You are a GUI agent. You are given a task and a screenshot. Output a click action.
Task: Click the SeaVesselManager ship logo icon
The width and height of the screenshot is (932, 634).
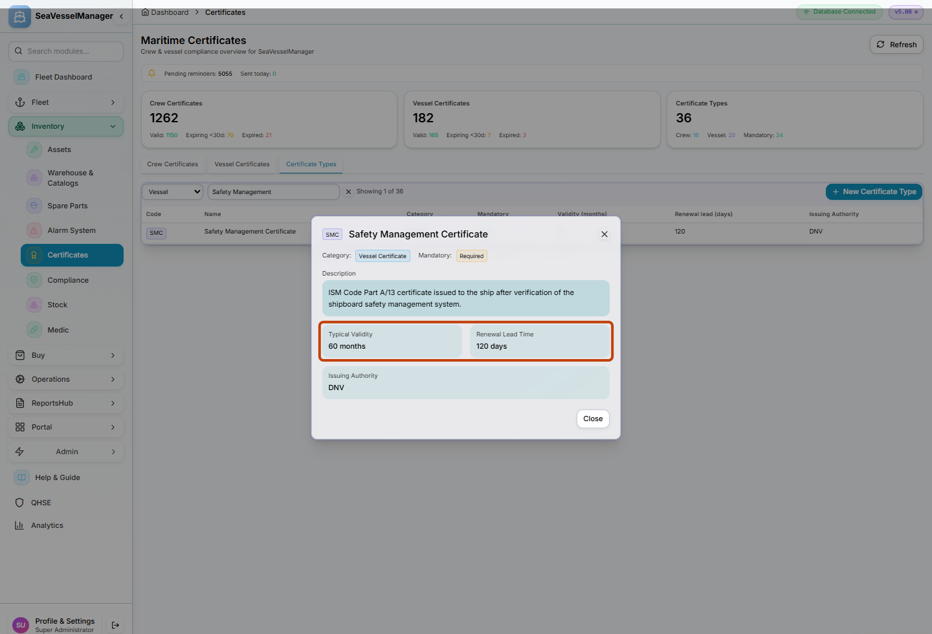tap(19, 16)
